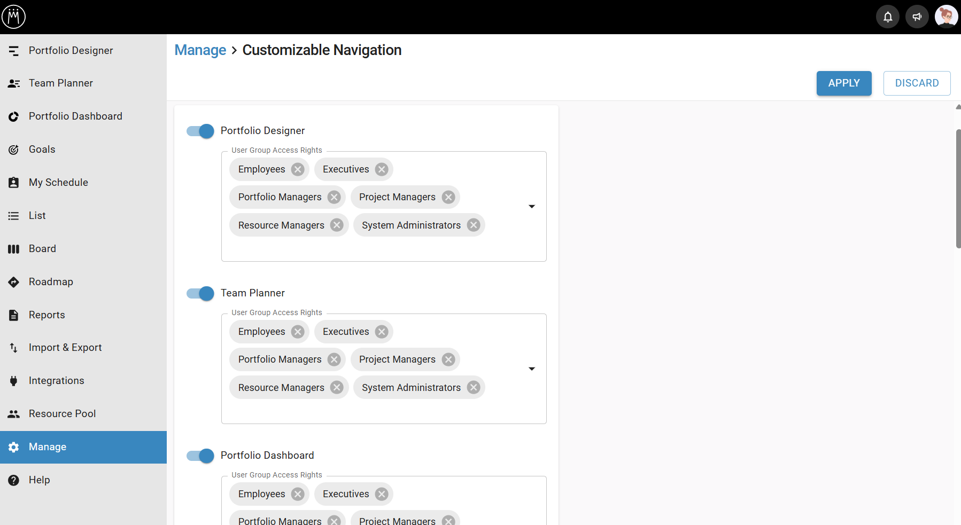Open Import & Export in sidebar
Screen dimensions: 961x525
[x=83, y=348]
